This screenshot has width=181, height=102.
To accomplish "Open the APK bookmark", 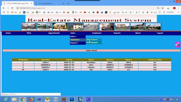I will tap(75, 12).
